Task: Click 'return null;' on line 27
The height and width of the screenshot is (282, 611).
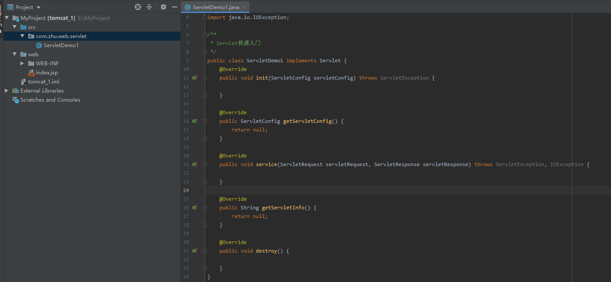Action: pyautogui.click(x=249, y=216)
